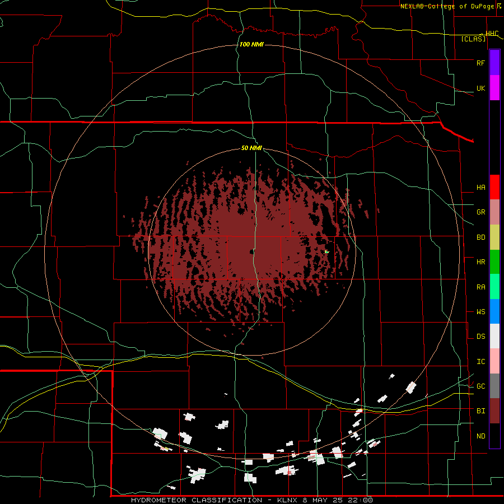Viewport: 504px width, 504px height.
Task: Select the BD yellow color swatch
Action: [494, 237]
